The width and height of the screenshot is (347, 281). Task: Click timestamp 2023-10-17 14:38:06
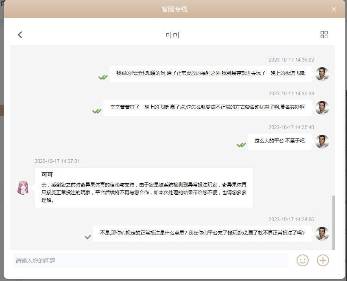(291, 220)
